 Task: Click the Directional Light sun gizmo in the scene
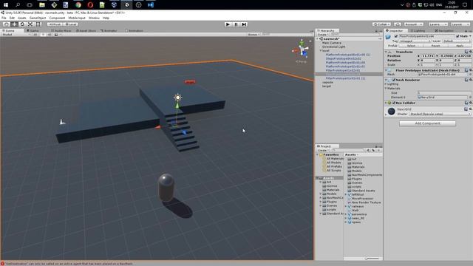point(177,98)
